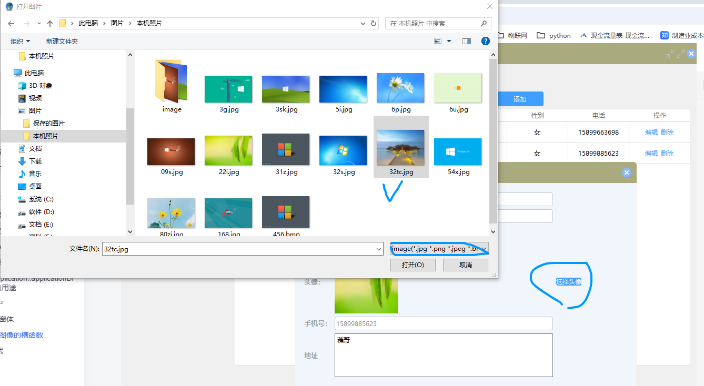
Task: Select the image folder thumbnail
Action: [172, 81]
